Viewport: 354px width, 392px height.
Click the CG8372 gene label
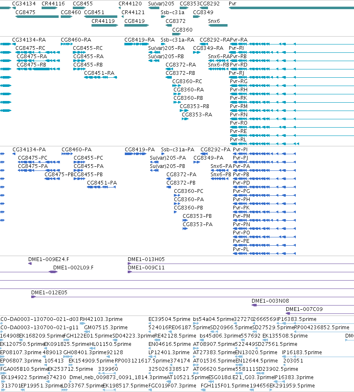coord(176,21)
